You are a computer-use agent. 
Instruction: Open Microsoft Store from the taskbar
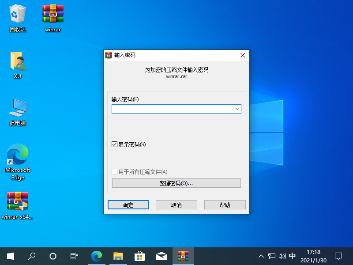139,256
